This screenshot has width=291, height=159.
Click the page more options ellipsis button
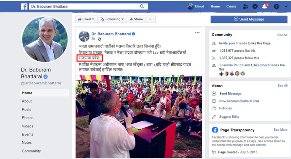point(150,19)
